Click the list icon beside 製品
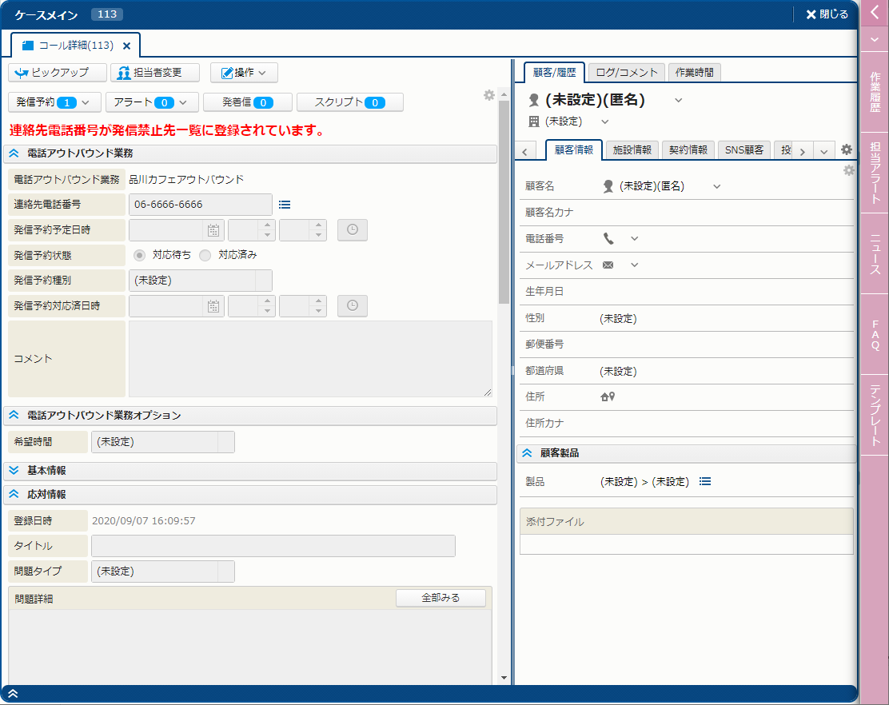Viewport: 889px width, 705px height. (704, 481)
